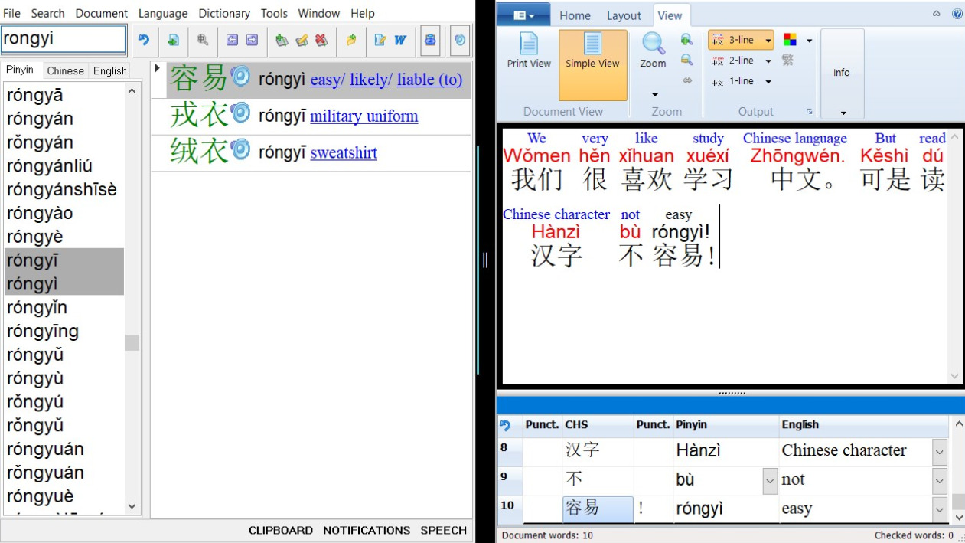Click the delete entry red X icon

pyautogui.click(x=321, y=40)
